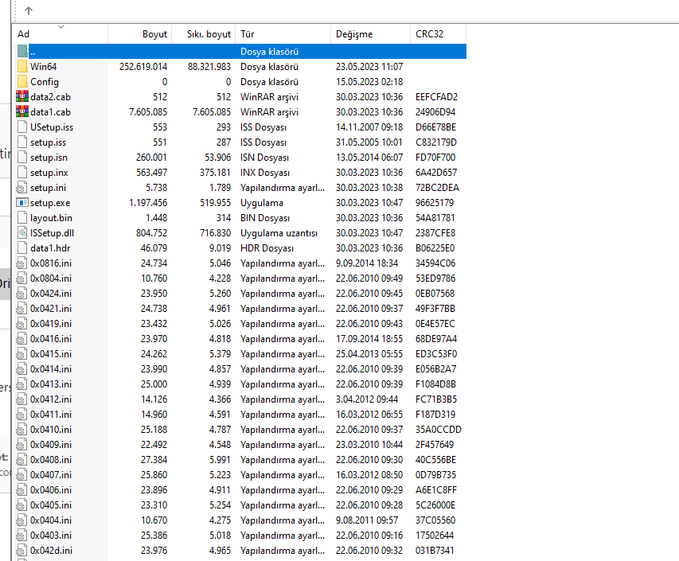
Task: Select the 0x0408.ini file name
Action: click(51, 460)
